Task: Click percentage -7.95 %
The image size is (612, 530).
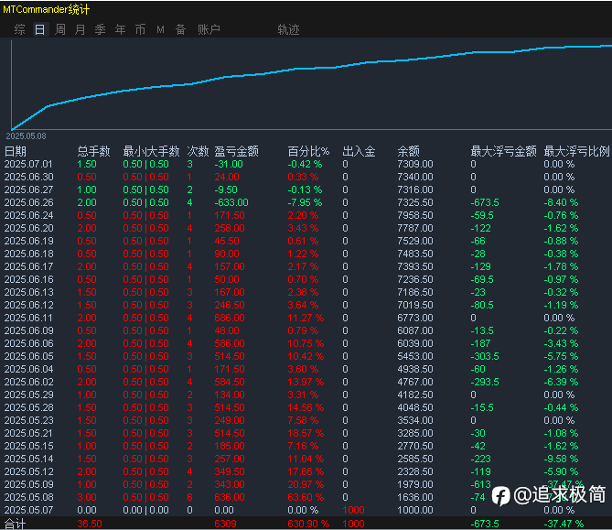Action: (x=305, y=202)
